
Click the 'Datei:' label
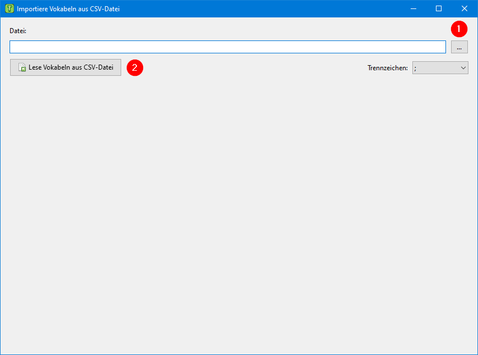[x=18, y=30]
